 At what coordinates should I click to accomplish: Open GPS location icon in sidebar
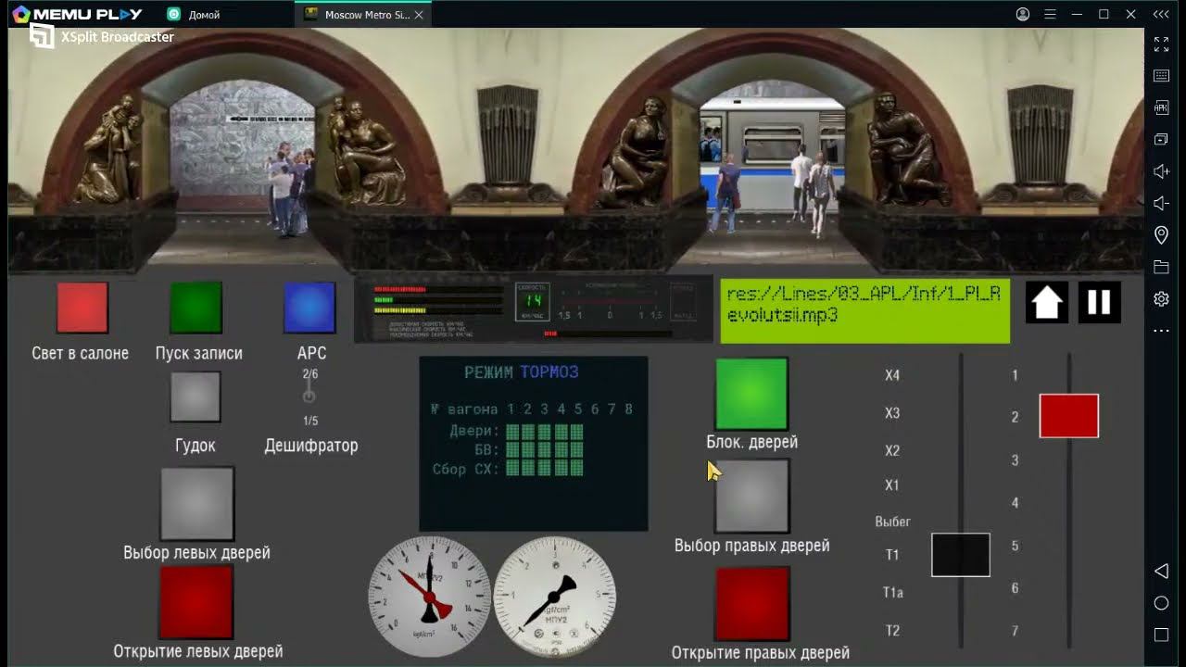(x=1161, y=235)
